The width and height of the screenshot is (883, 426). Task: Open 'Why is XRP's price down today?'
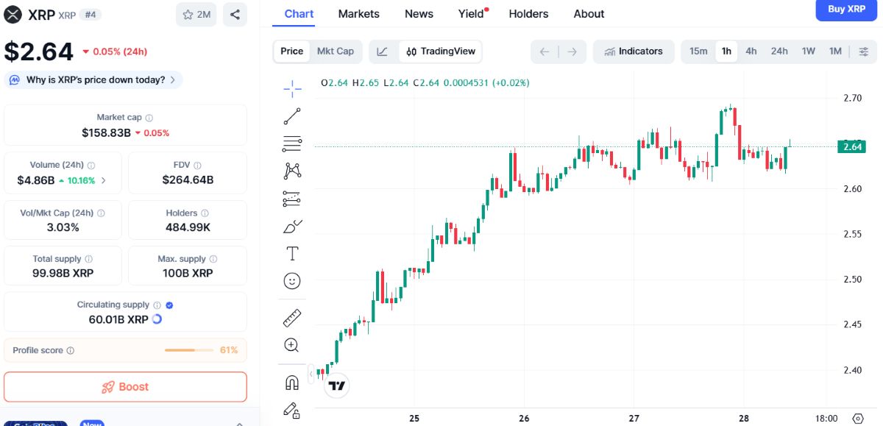tap(93, 79)
